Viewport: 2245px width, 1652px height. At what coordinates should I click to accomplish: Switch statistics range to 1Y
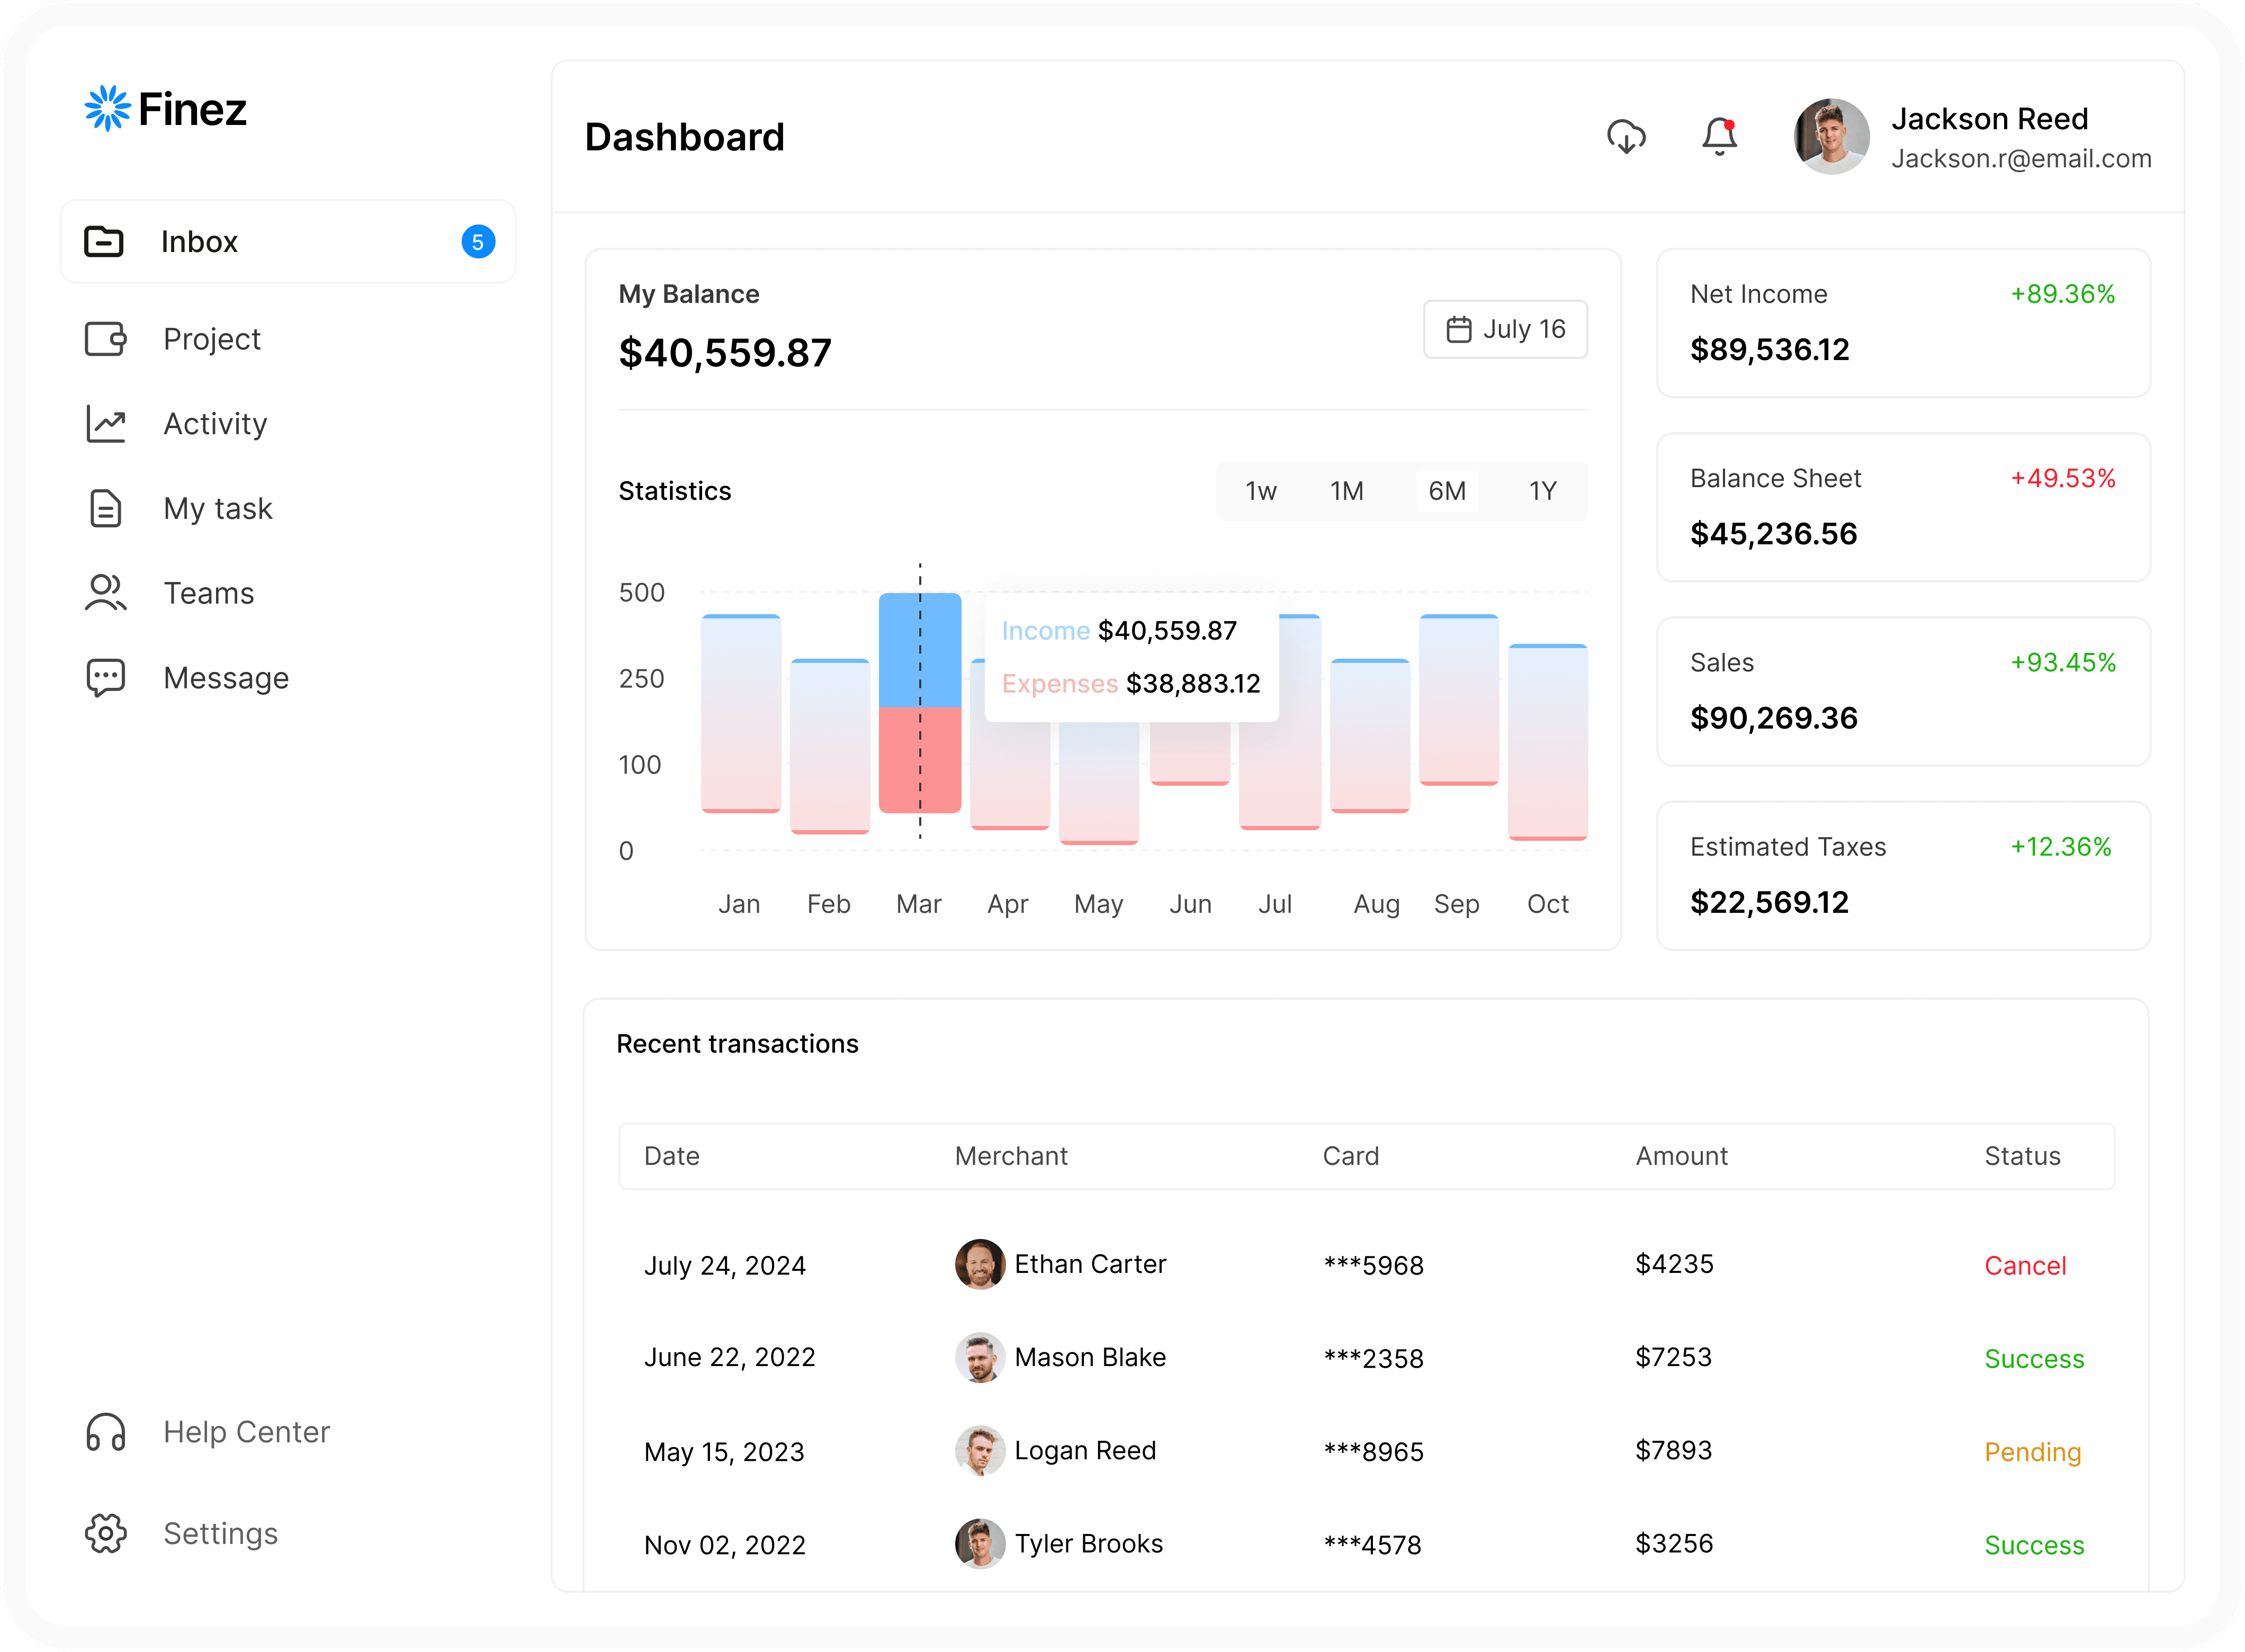[1542, 491]
